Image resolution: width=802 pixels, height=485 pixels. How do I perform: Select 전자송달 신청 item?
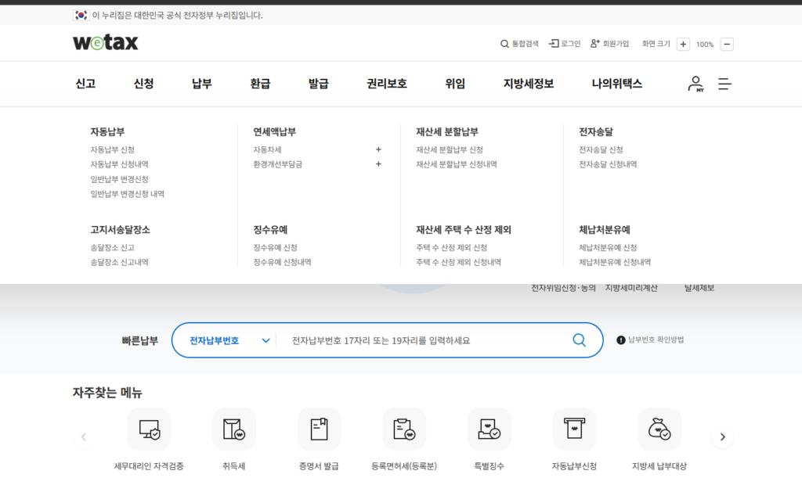601,149
